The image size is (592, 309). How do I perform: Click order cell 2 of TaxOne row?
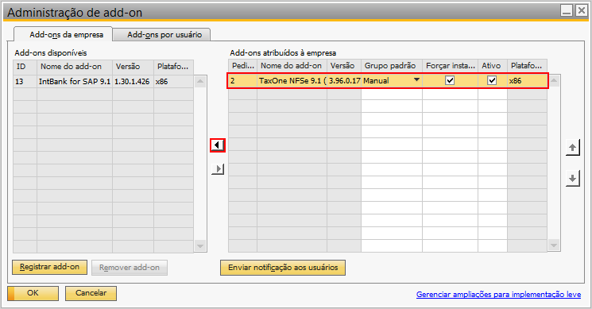pyautogui.click(x=243, y=81)
